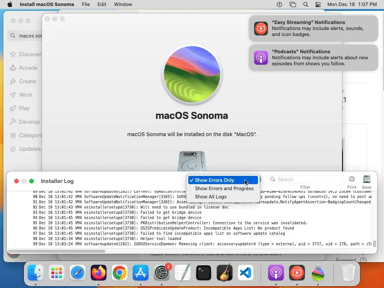The width and height of the screenshot is (384, 288).
Task: Select the MacOS disk icon
Action: click(192, 161)
